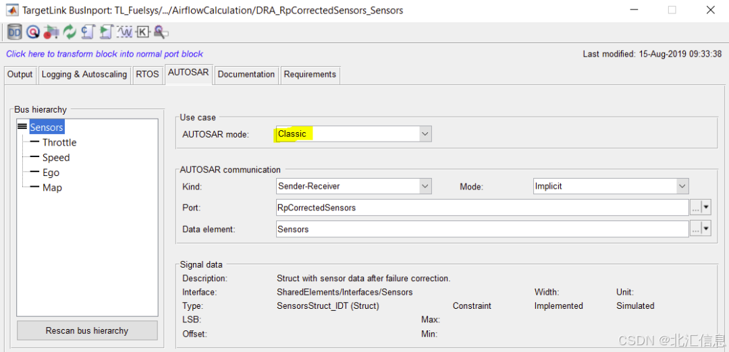Click the MATLAB logo in the title bar
This screenshot has width=729, height=352.
pyautogui.click(x=11, y=9)
